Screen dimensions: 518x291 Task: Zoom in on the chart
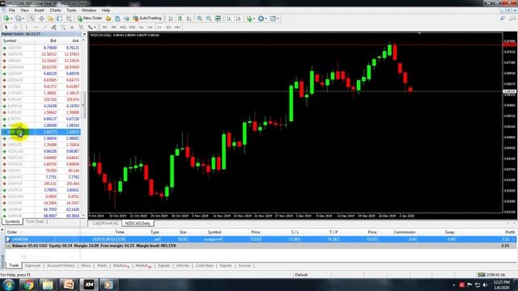[200, 19]
